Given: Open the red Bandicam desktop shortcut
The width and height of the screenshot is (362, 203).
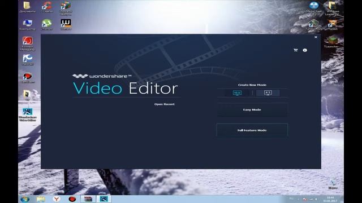Looking at the screenshot, I should click(x=28, y=78).
